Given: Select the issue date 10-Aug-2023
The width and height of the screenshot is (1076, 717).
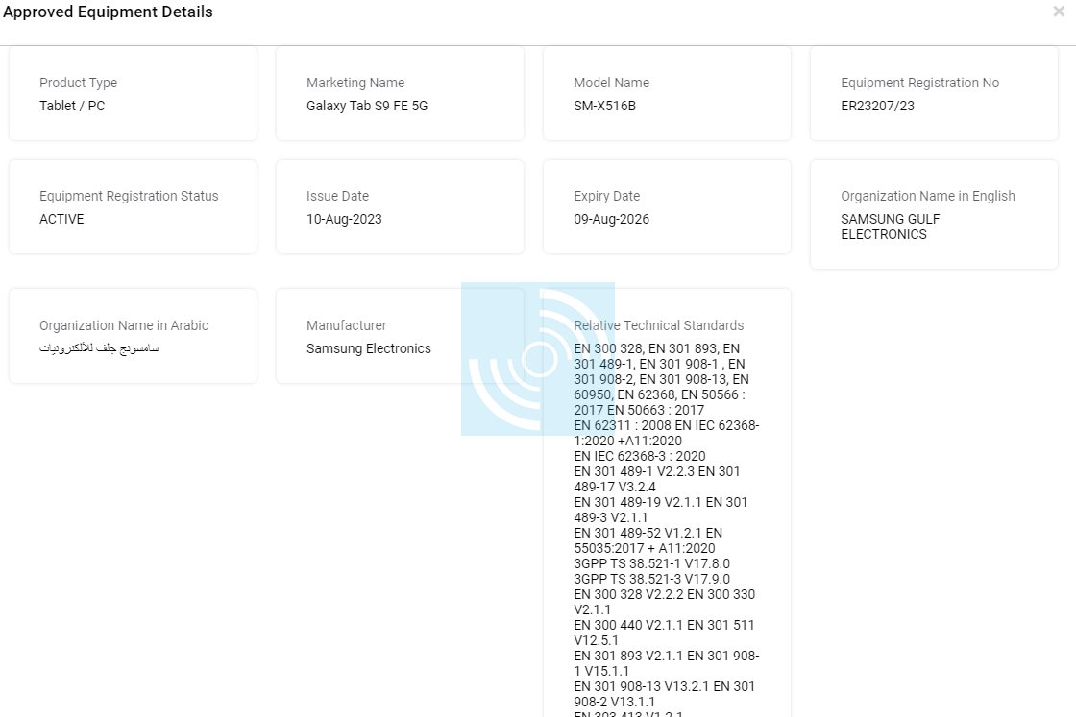Looking at the screenshot, I should [x=344, y=219].
